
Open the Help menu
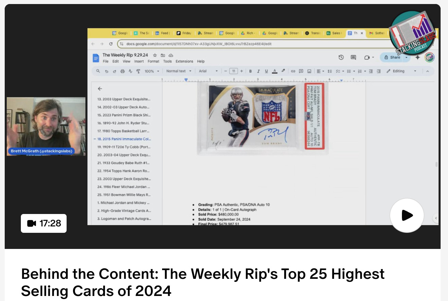tap(201, 61)
